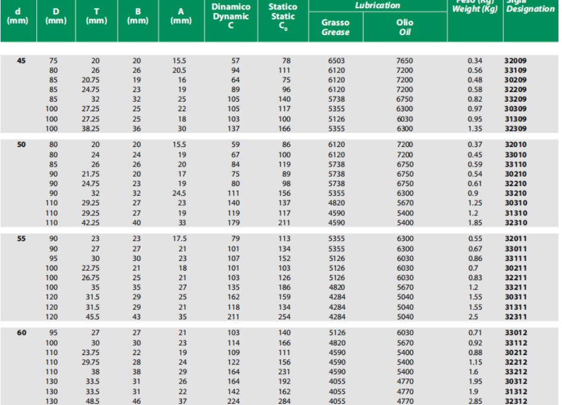Select designation 33209

pos(516,99)
